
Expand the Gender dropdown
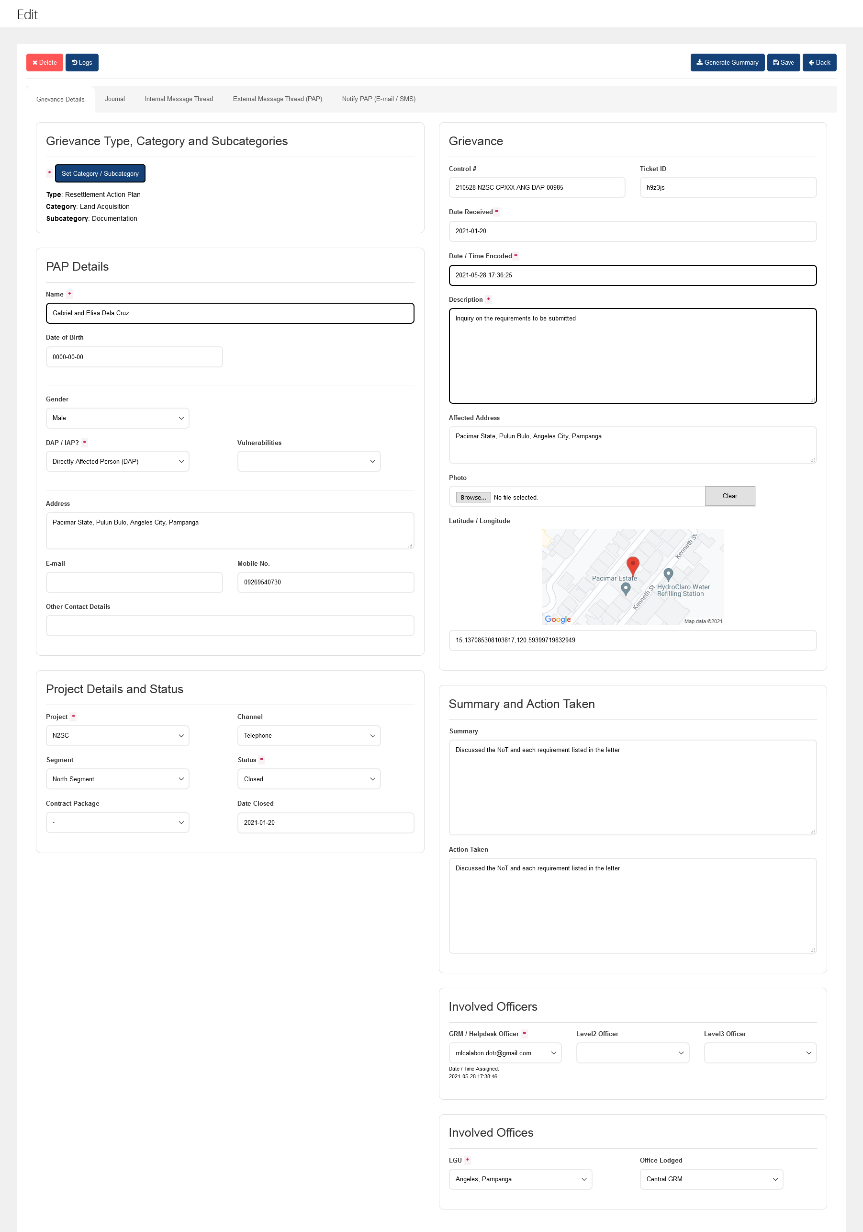[117, 418]
